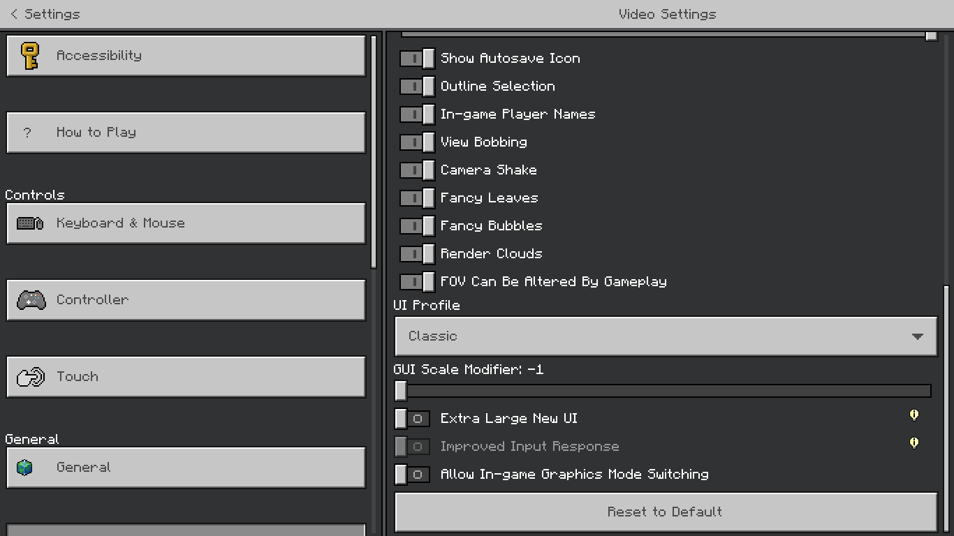This screenshot has height=536, width=954.
Task: Turn off Fancy Leaves
Action: [417, 198]
